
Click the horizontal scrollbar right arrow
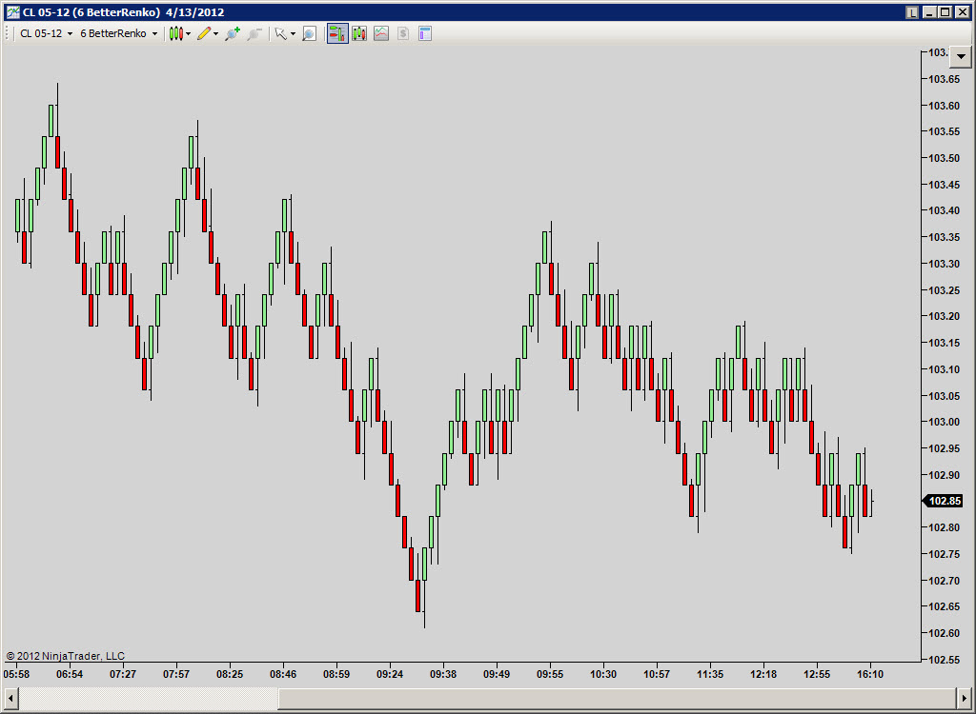tap(965, 697)
